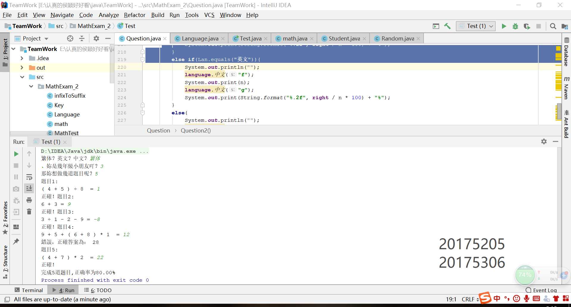Image resolution: width=571 pixels, height=307 pixels.
Task: Select infixToSuffix class in project tree
Action: 70,96
